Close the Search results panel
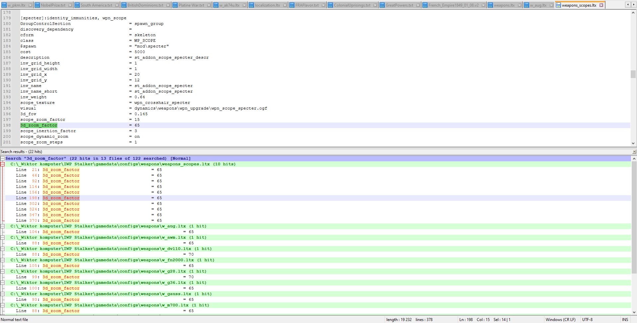 634,152
